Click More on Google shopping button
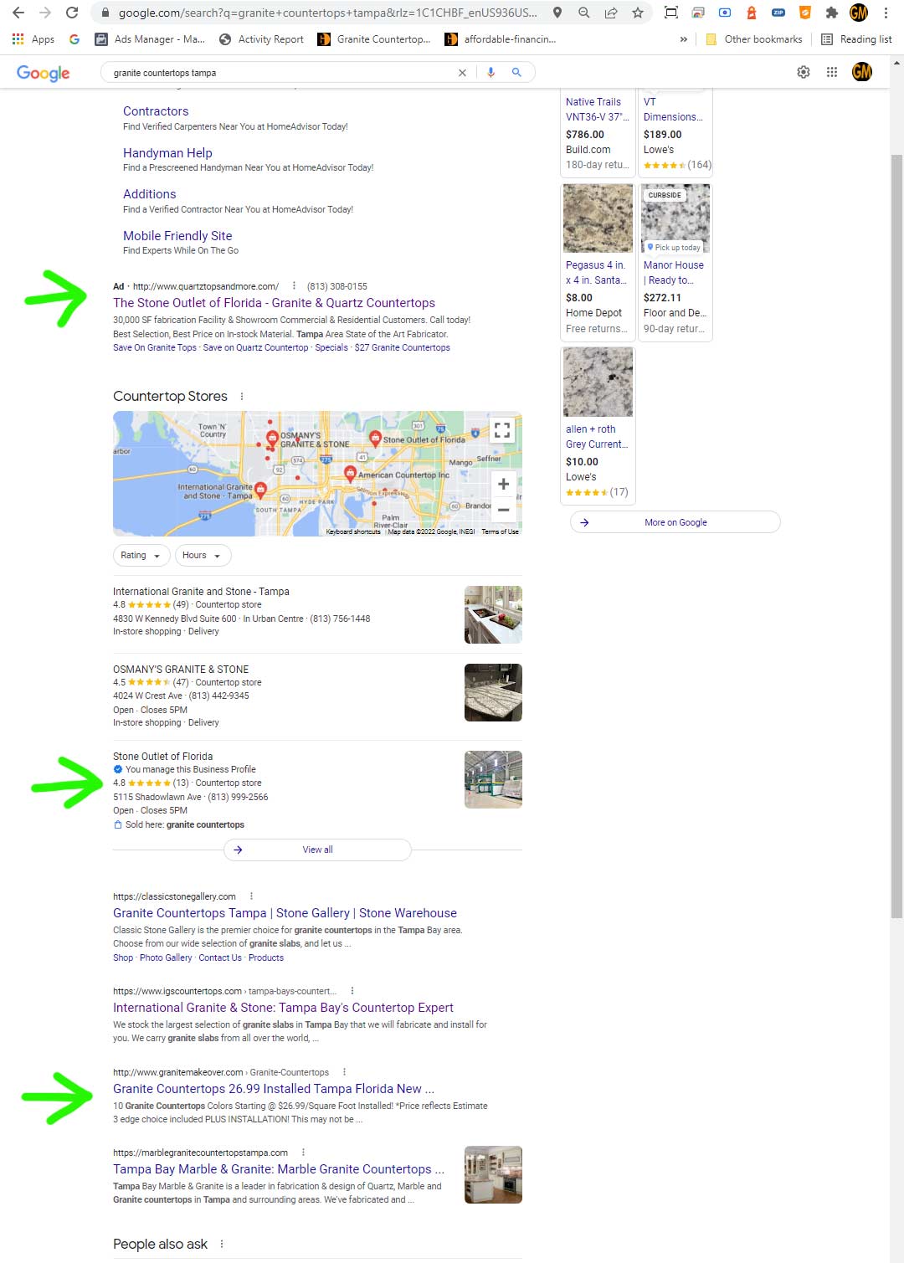The image size is (904, 1263). pos(675,522)
